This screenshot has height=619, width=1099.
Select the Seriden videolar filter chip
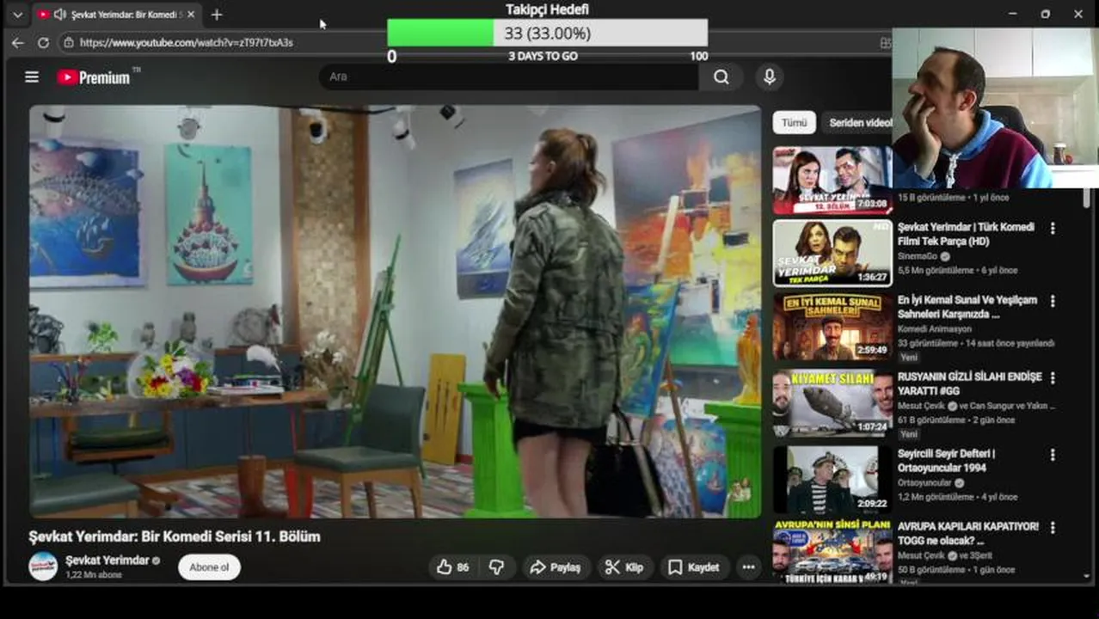pos(858,122)
